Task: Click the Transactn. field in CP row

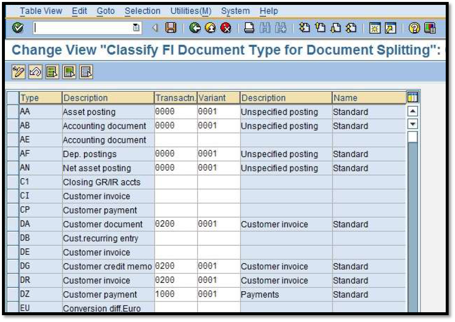Action: tap(176, 210)
